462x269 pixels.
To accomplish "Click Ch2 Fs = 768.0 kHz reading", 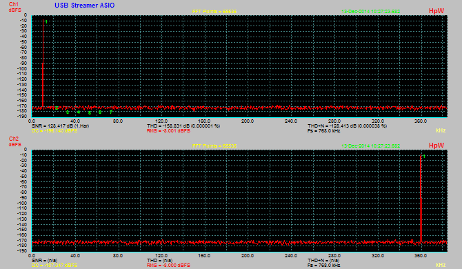I will coord(323,265).
